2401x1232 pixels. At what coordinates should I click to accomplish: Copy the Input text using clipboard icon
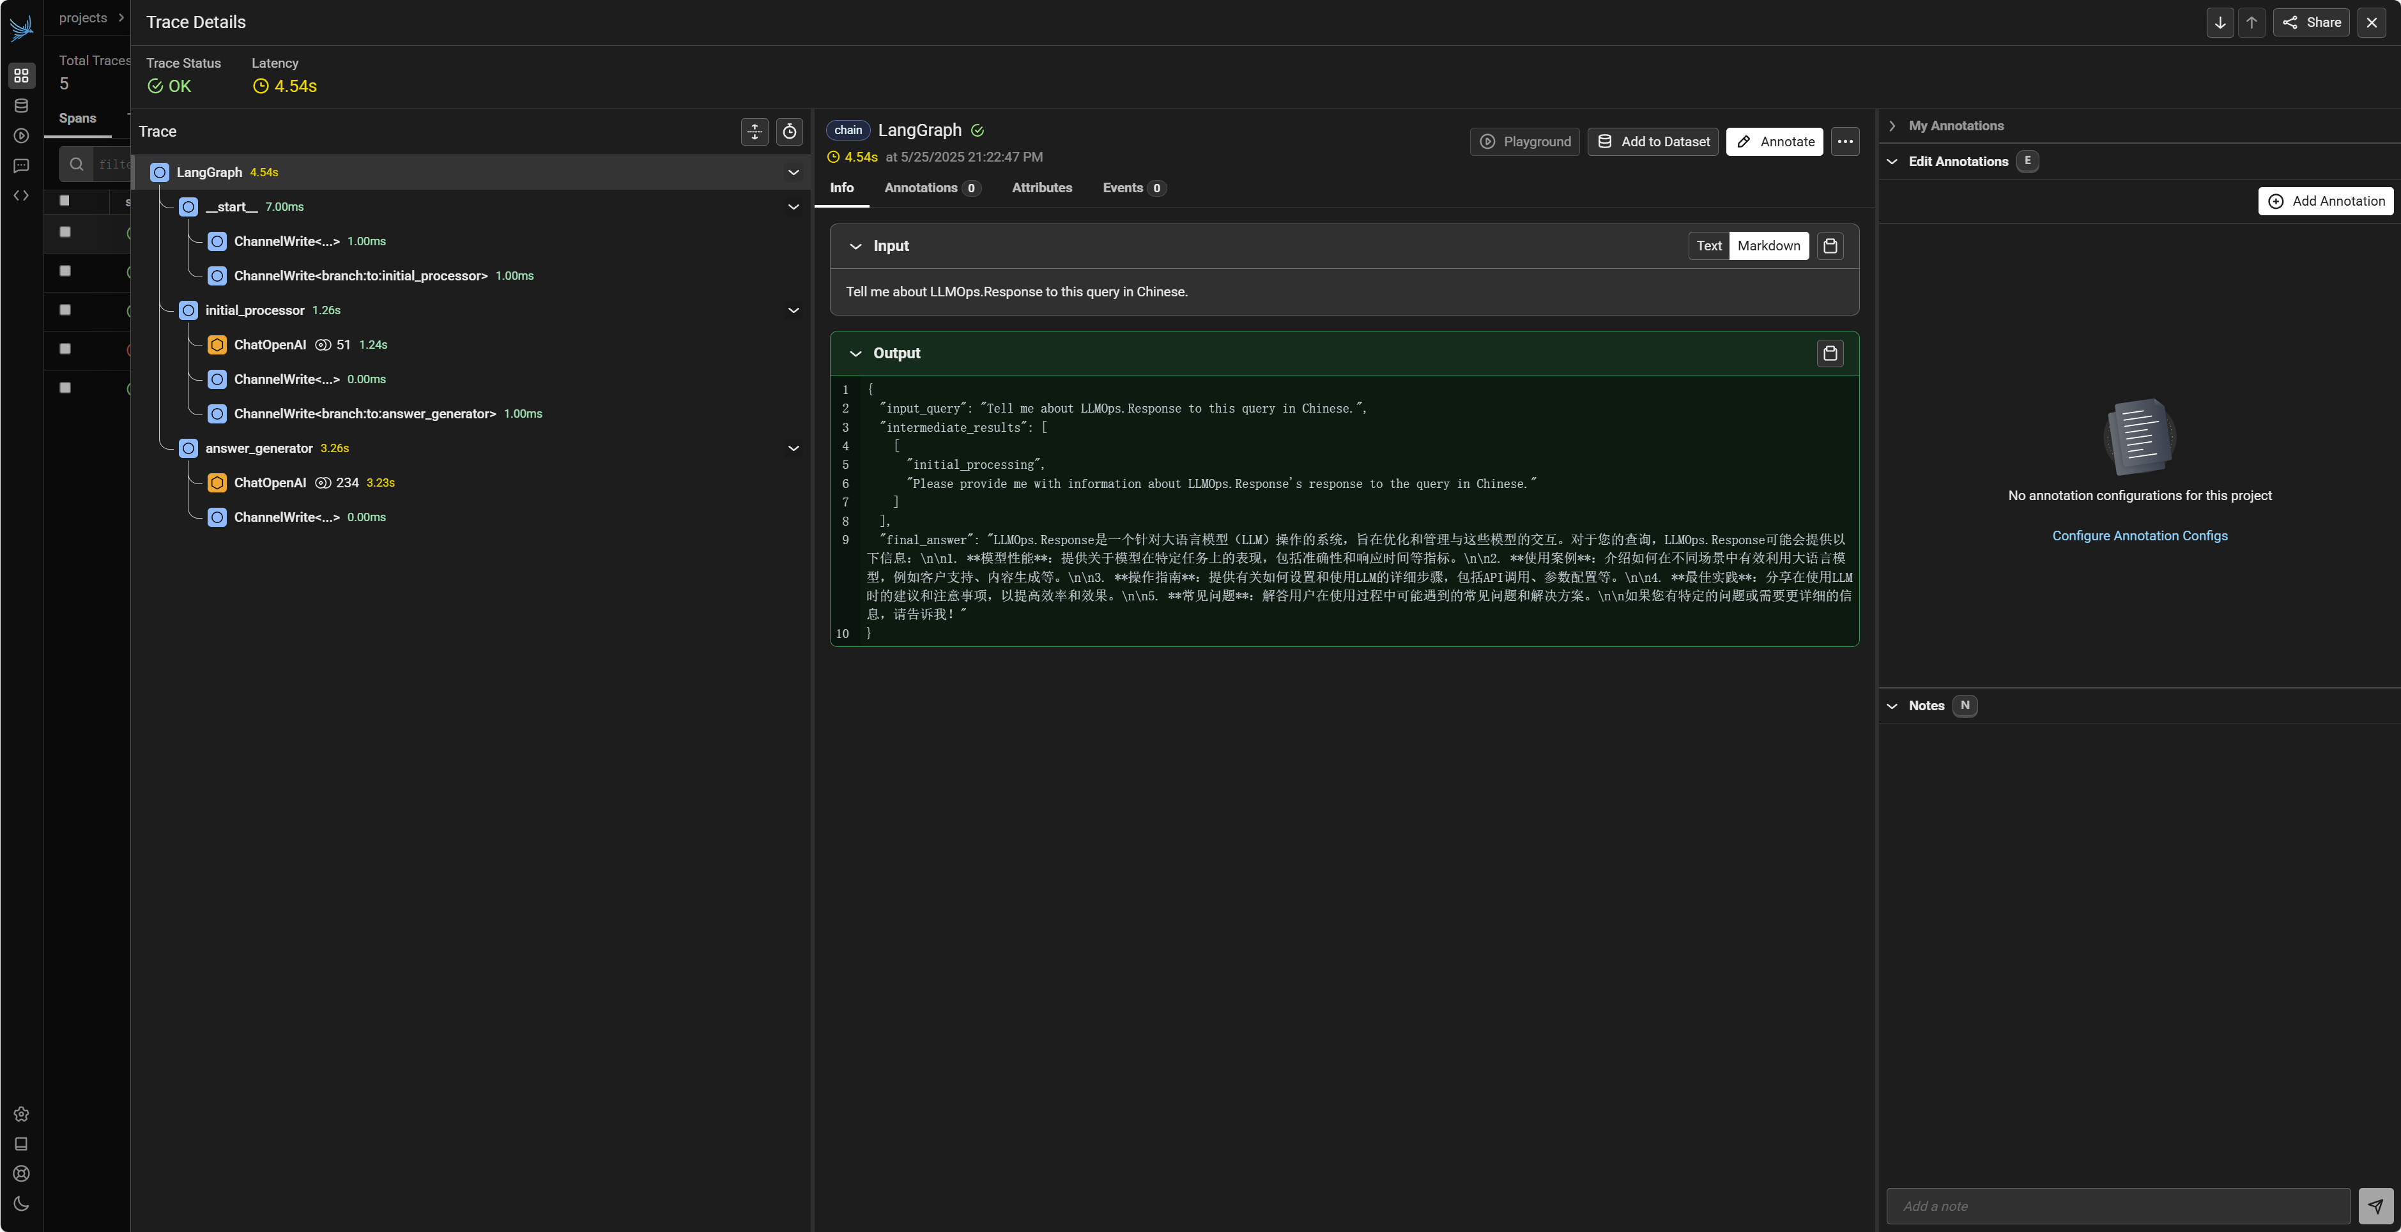tap(1830, 246)
